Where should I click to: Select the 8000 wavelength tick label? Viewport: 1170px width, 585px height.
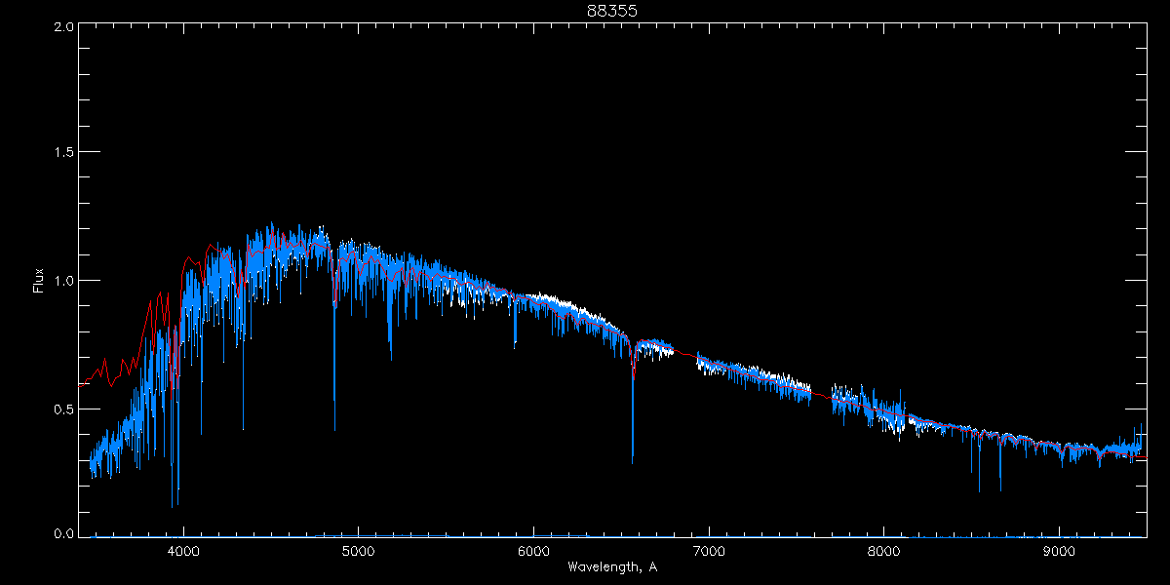[x=883, y=551]
